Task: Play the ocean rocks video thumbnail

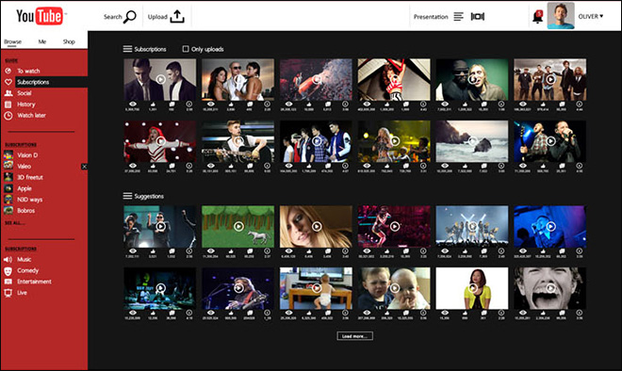Action: point(471,141)
